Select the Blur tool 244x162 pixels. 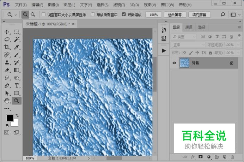click(7, 78)
